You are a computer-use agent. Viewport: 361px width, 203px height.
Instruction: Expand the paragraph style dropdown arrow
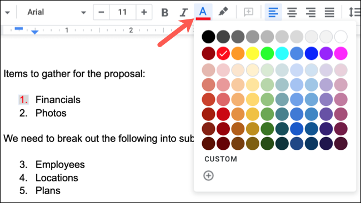tap(7, 12)
